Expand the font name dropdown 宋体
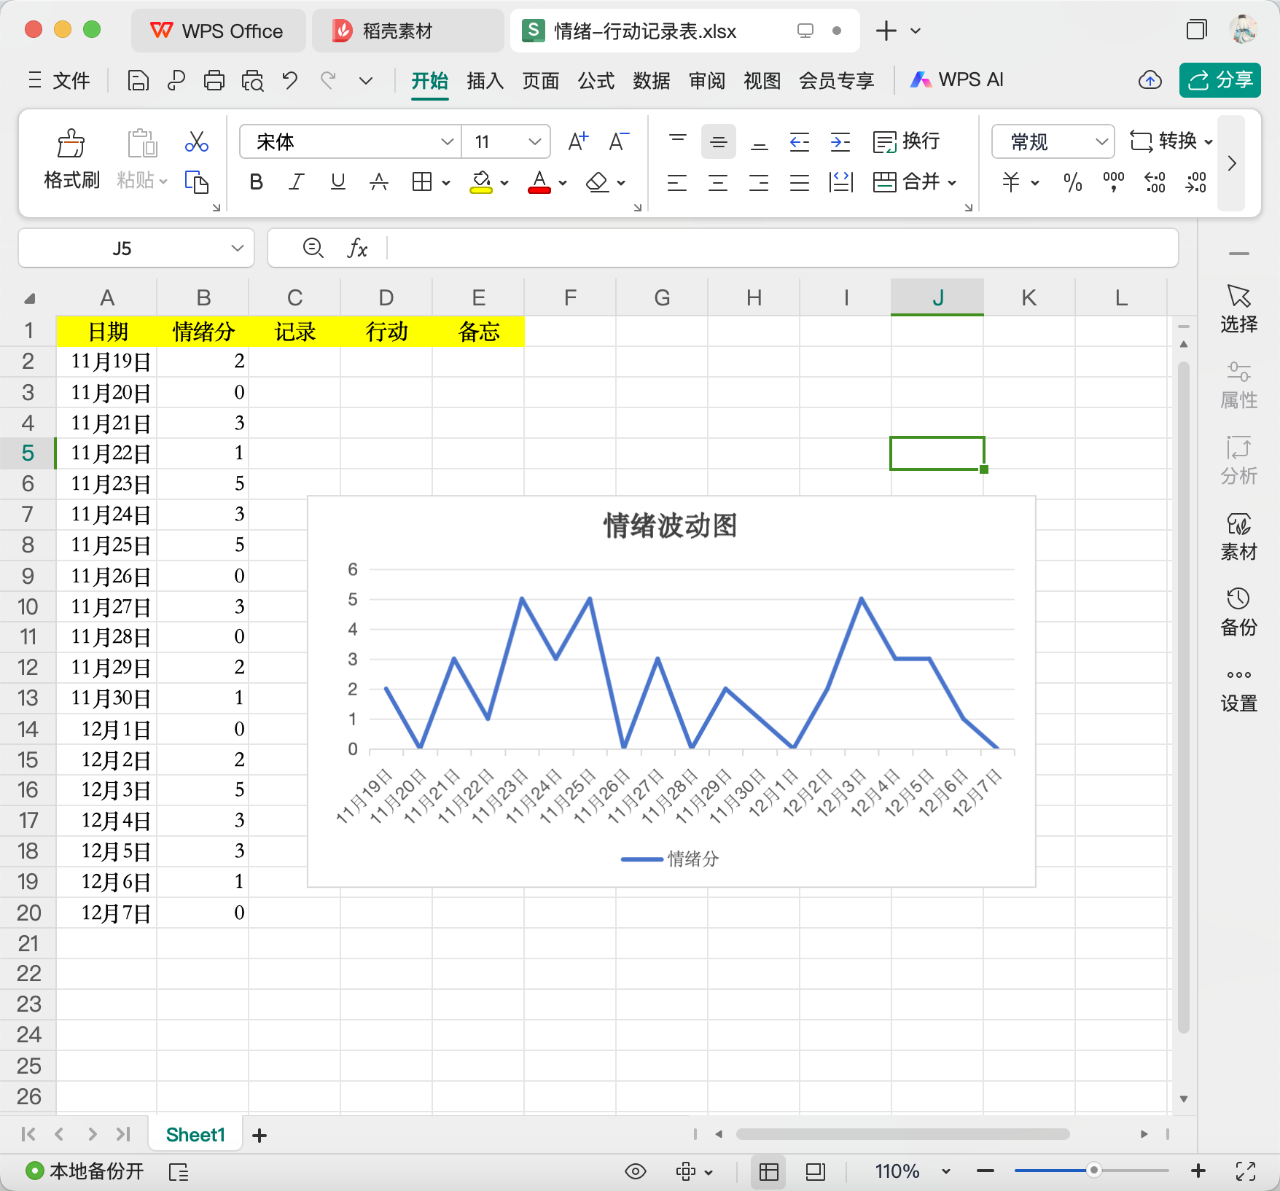Image resolution: width=1280 pixels, height=1191 pixels. tap(447, 141)
